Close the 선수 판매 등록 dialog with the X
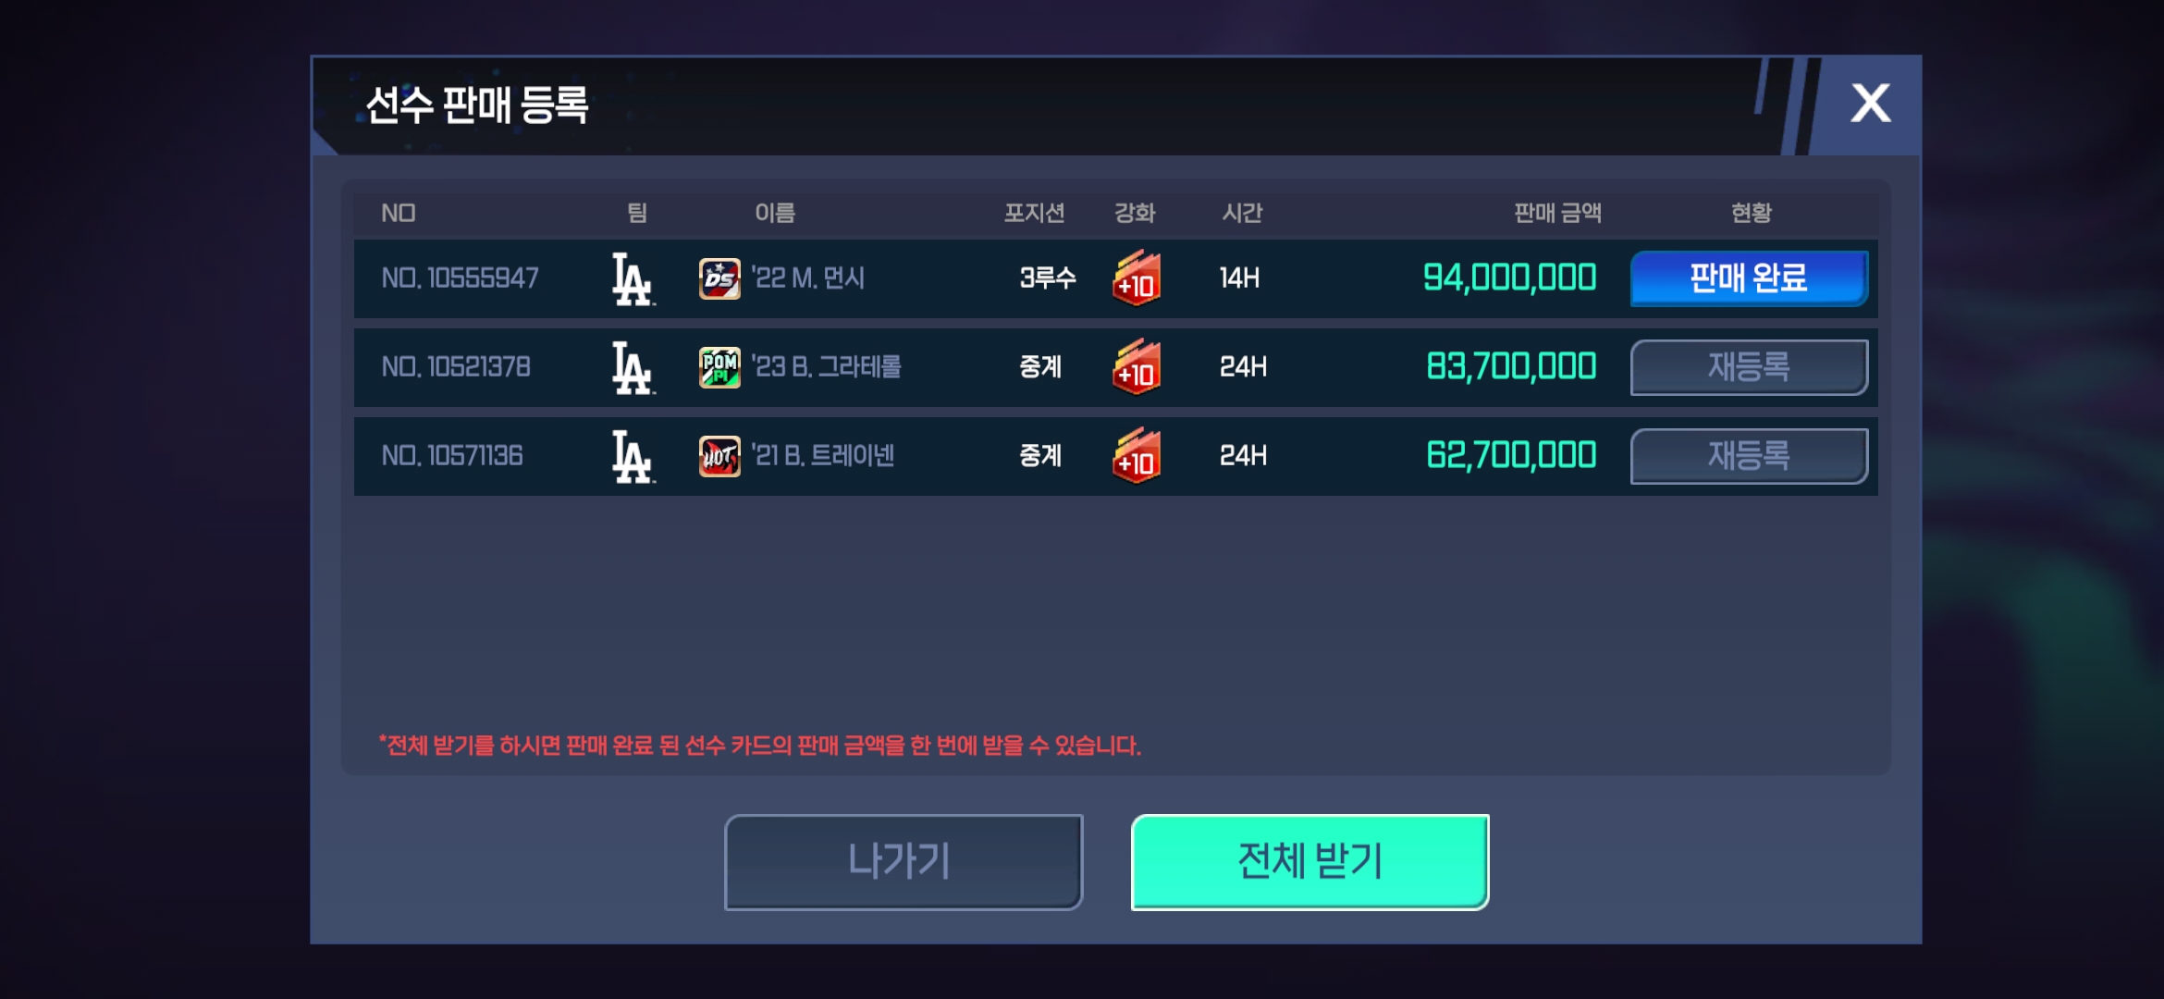The height and width of the screenshot is (999, 2164). pyautogui.click(x=1870, y=104)
